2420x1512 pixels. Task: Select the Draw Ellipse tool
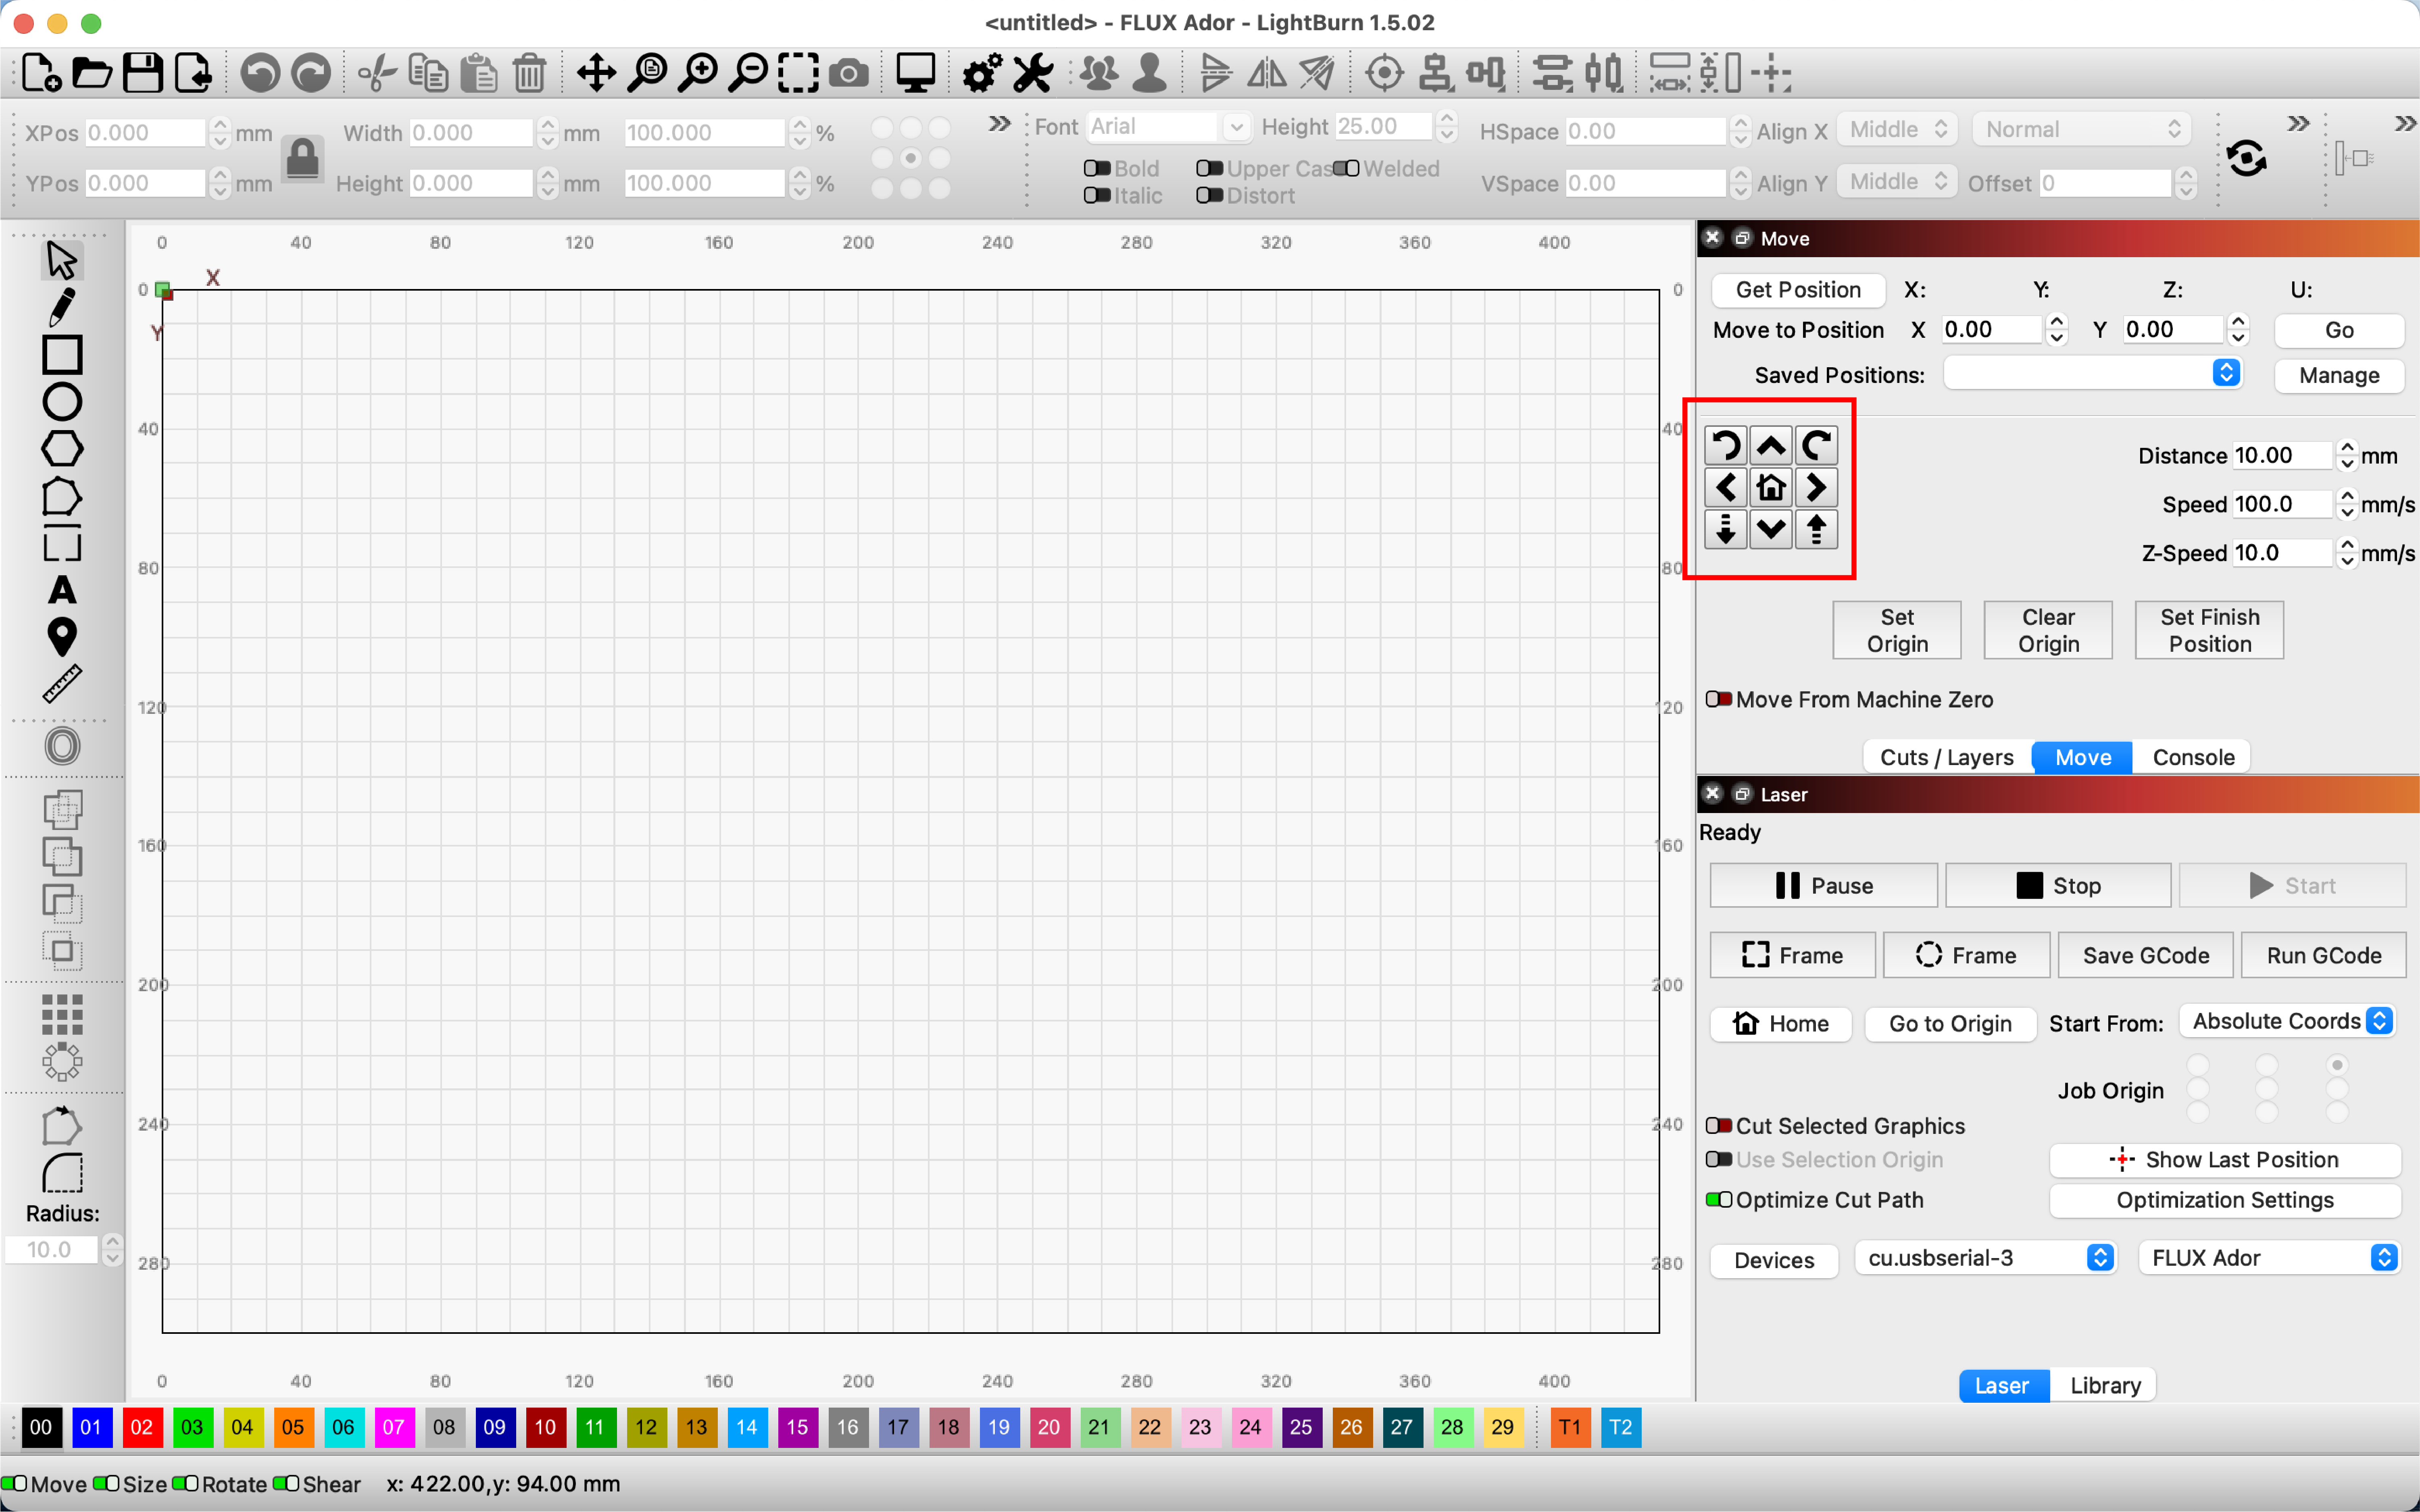(x=62, y=402)
